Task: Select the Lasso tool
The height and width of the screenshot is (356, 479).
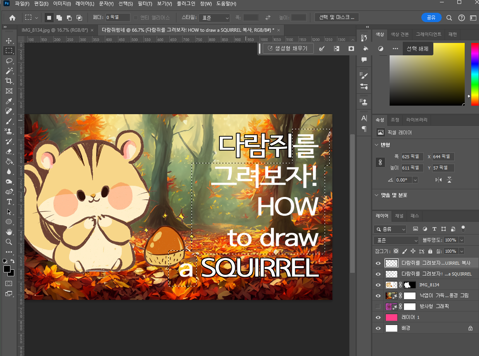Action: click(9, 61)
